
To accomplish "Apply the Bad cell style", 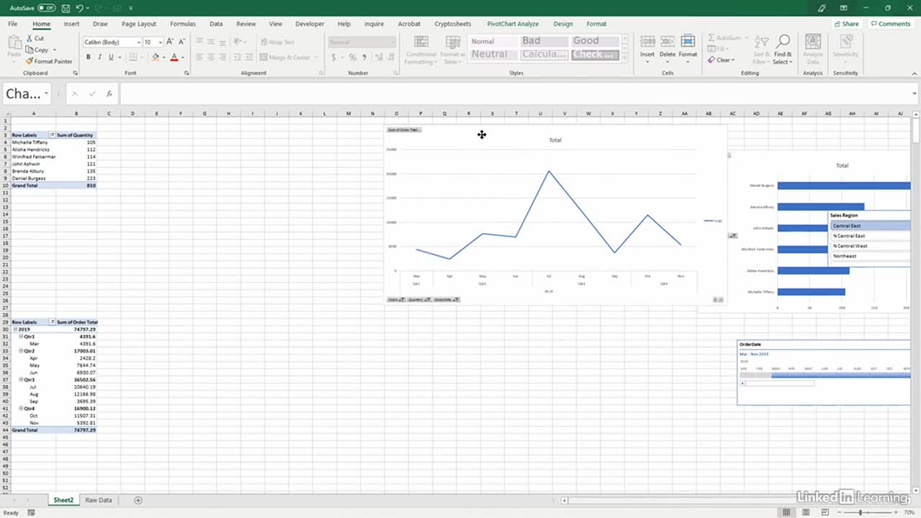I will point(544,41).
